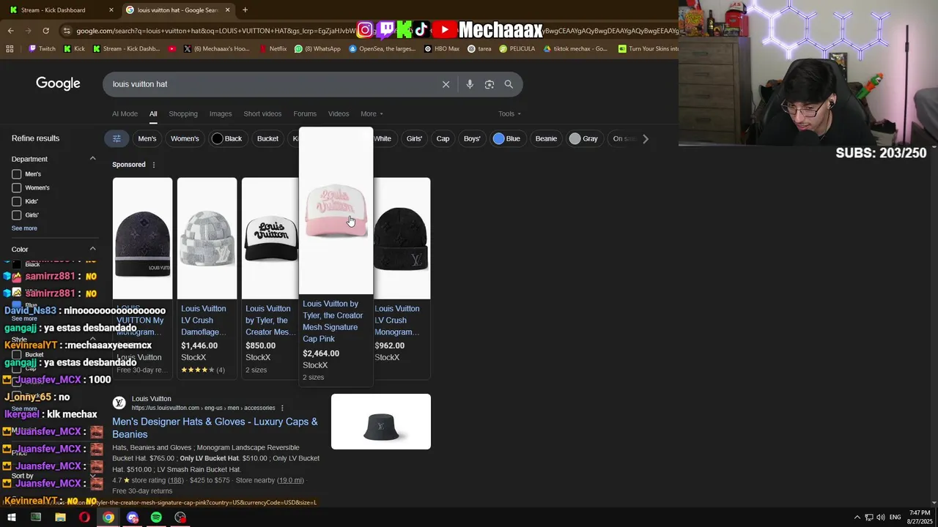Show hidden system tray icons chevron
Viewport: 938px width, 527px height.
[x=857, y=517]
